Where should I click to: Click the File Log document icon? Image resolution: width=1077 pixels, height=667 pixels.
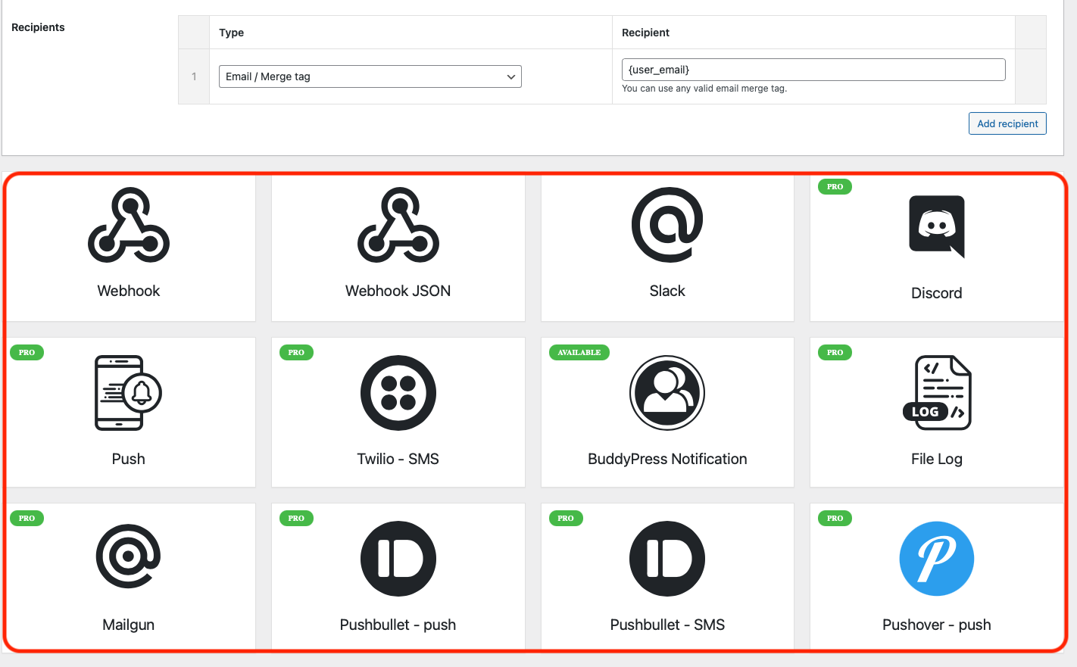point(937,392)
